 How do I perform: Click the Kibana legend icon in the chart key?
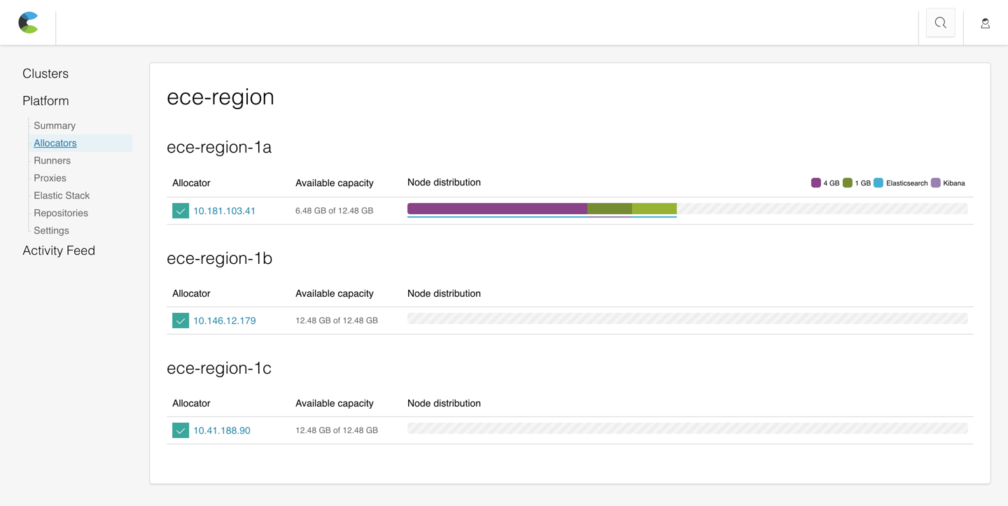936,182
